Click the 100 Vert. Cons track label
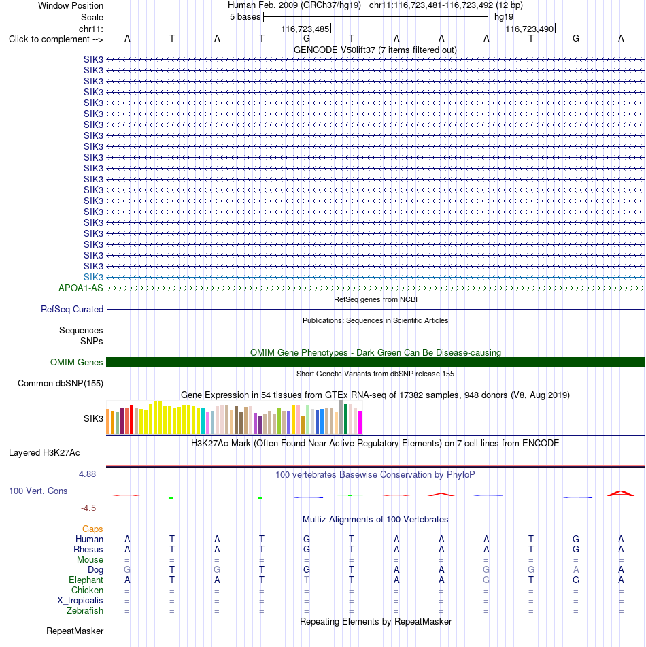The height and width of the screenshot is (647, 646). pos(38,491)
